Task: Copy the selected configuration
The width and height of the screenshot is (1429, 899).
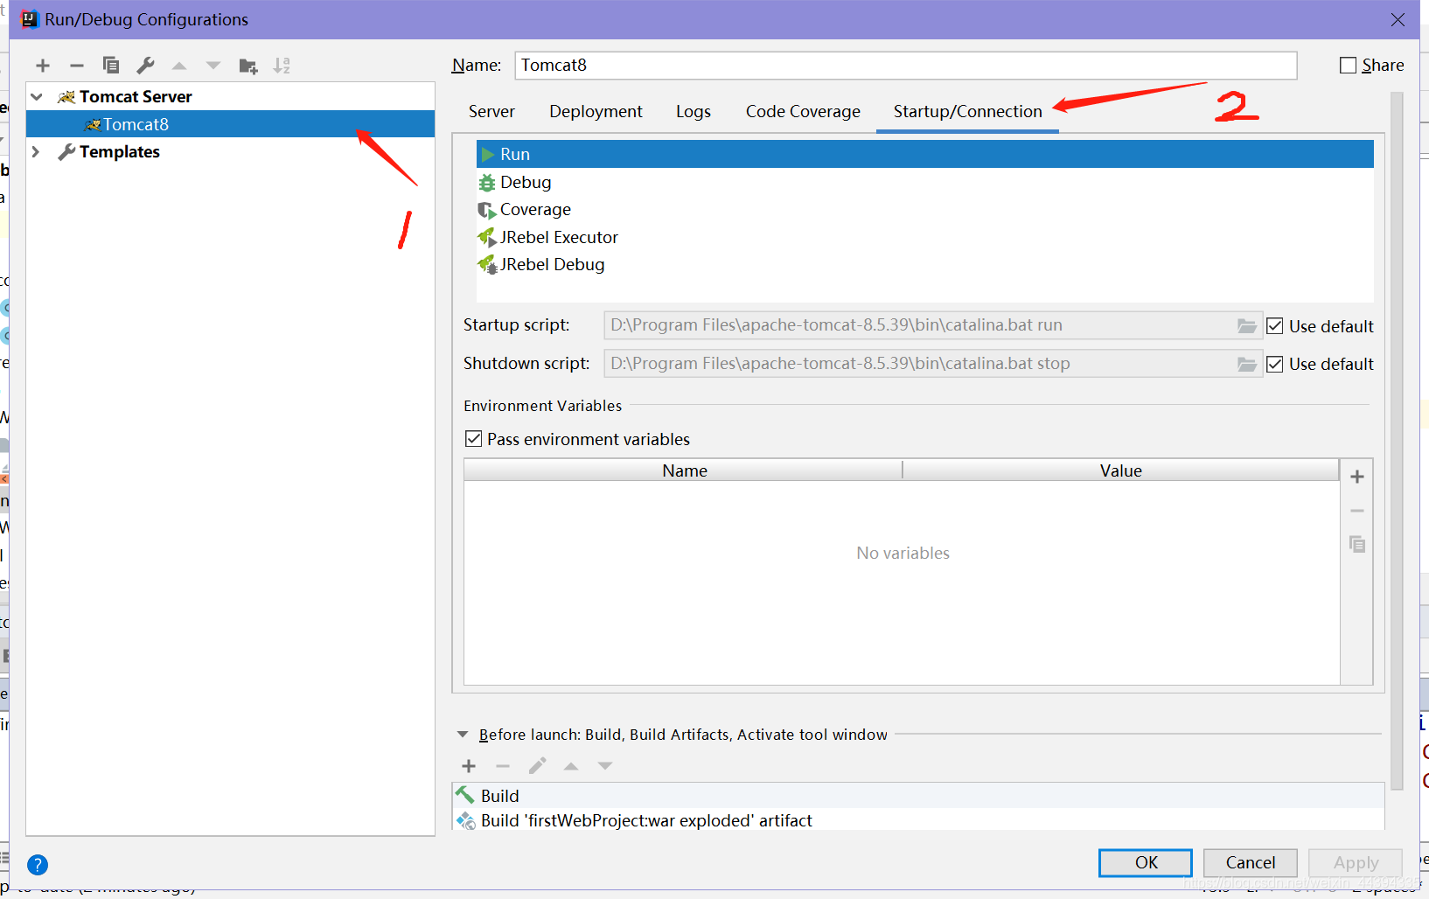Action: (111, 66)
